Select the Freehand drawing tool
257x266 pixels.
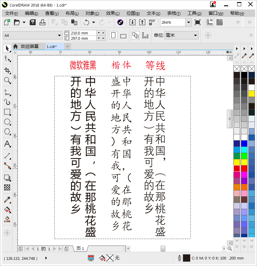[7, 93]
